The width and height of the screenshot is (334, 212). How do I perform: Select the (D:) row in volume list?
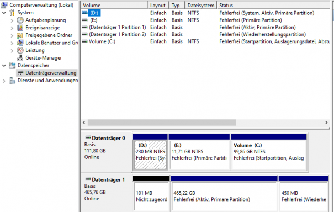pyautogui.click(x=205, y=13)
